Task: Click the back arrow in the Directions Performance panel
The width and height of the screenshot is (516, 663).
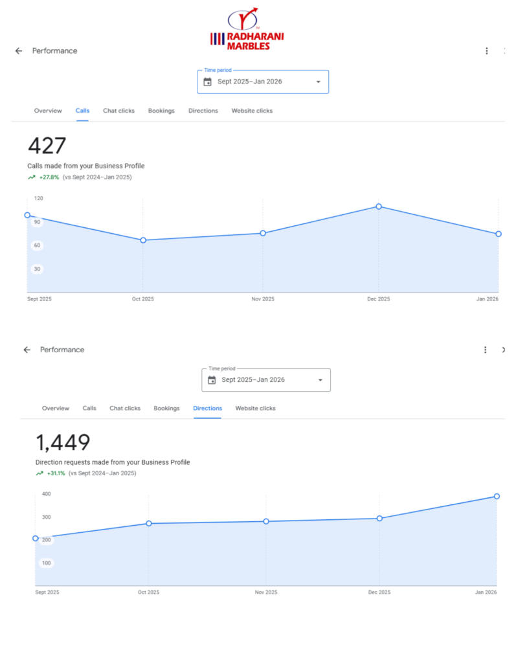Action: (x=27, y=350)
